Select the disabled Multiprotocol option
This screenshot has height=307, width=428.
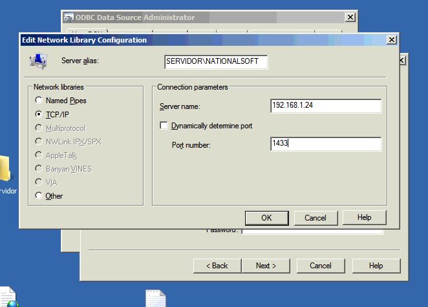(39, 128)
